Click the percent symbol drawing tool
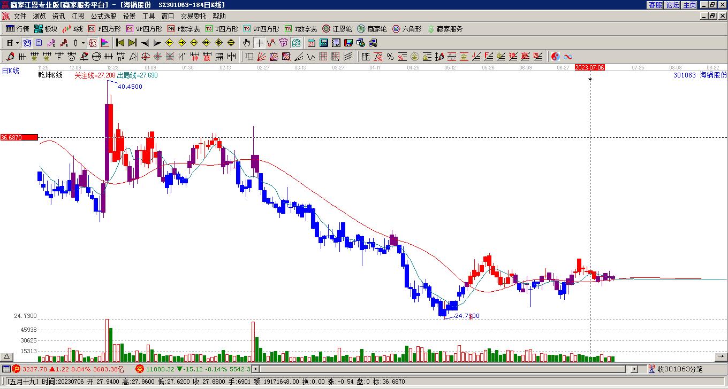The image size is (728, 389). pos(390,57)
